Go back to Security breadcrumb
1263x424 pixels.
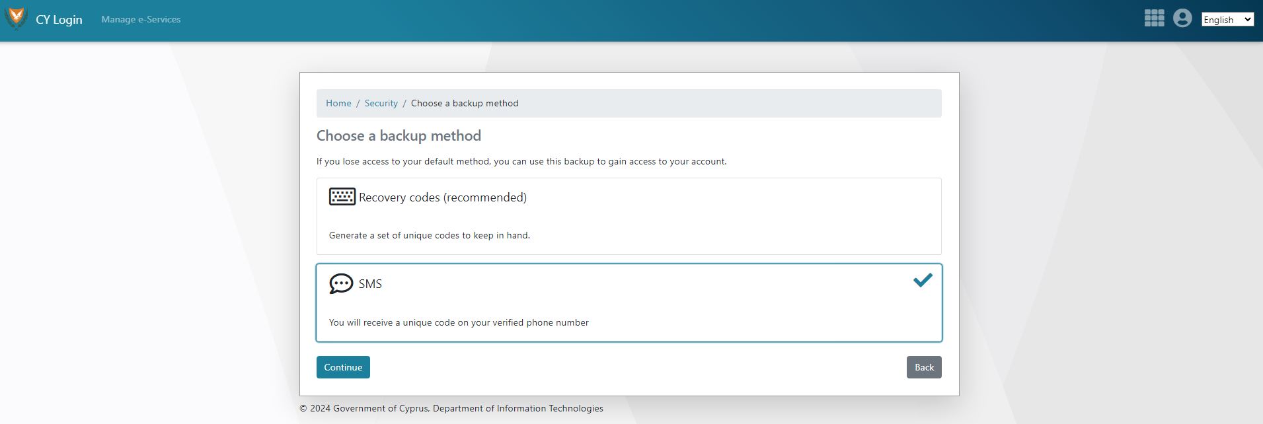point(381,104)
